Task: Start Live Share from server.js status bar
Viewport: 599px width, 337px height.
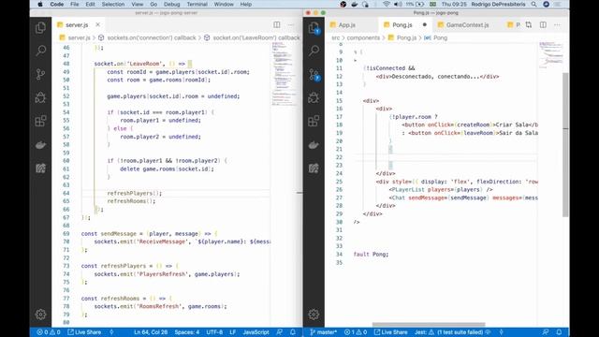Action: tap(84, 332)
